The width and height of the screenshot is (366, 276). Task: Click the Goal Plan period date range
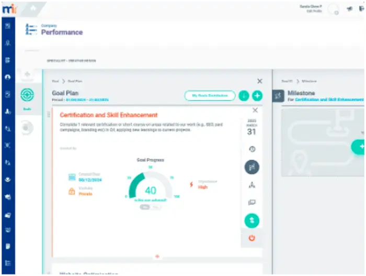(87, 100)
